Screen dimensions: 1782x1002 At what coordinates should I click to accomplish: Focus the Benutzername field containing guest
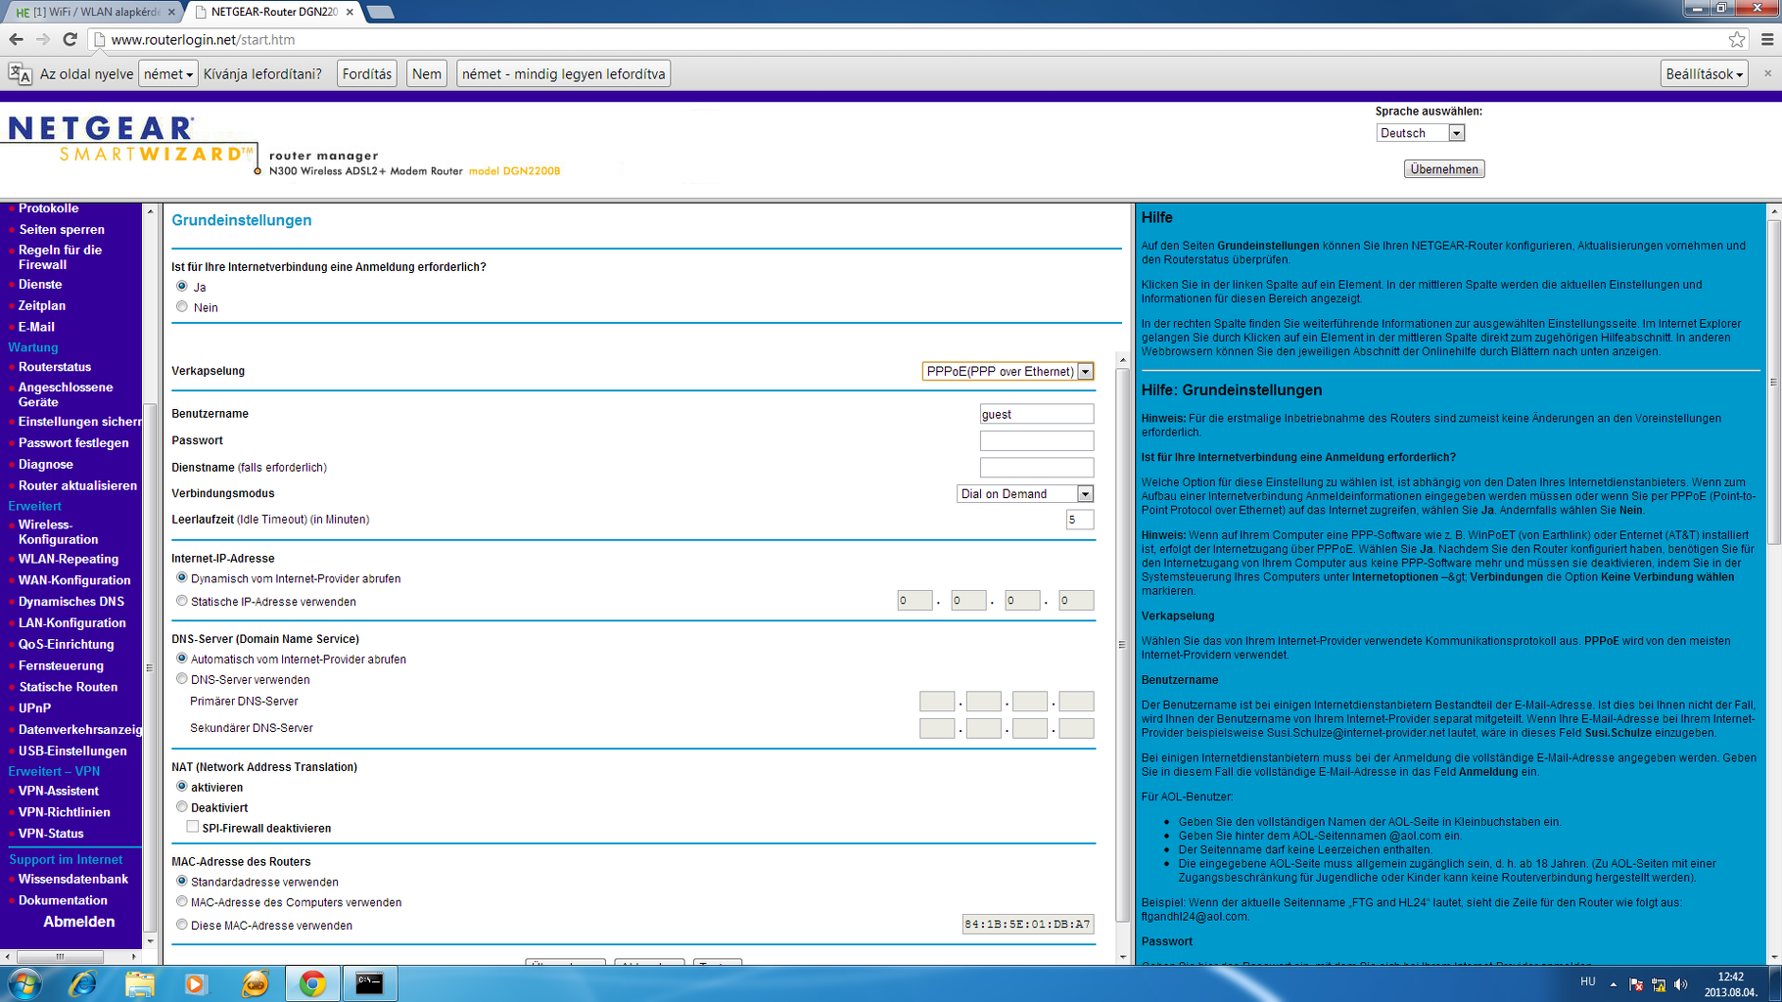(x=1037, y=414)
